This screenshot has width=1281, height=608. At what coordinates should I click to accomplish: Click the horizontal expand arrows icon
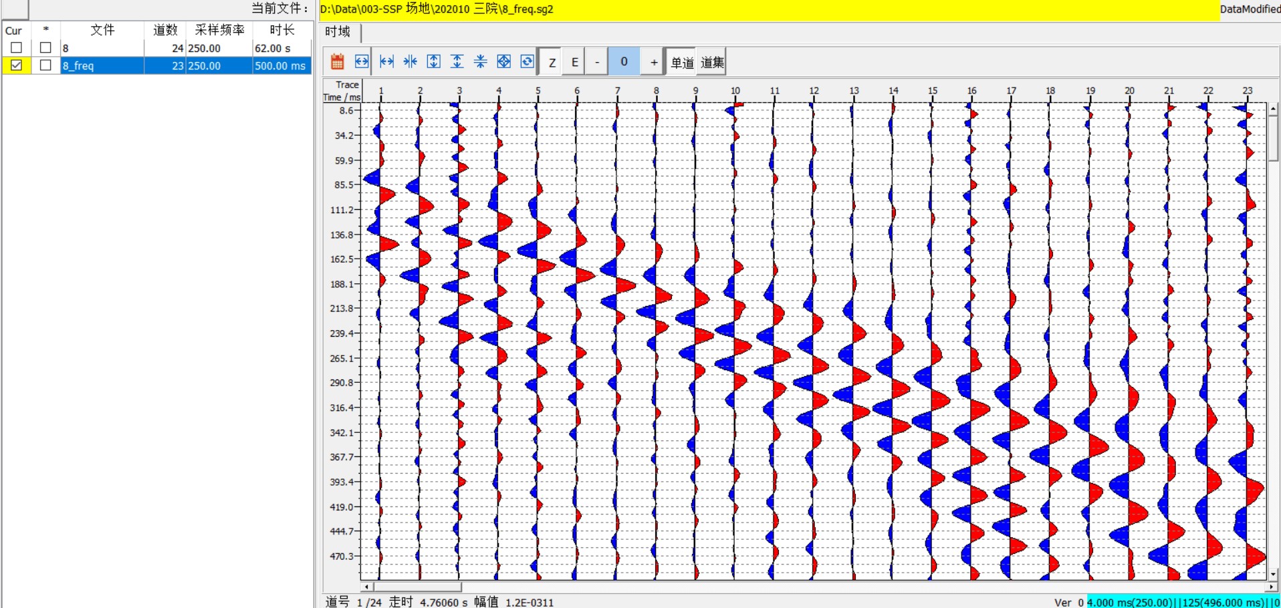point(386,62)
